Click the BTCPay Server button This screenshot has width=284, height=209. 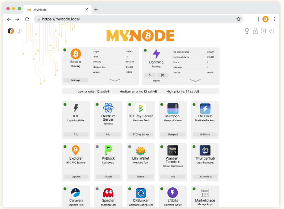tap(140, 135)
